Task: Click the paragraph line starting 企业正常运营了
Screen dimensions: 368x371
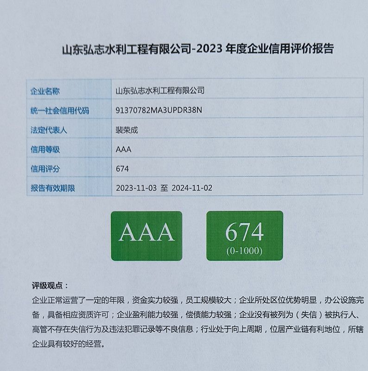Action: (198, 300)
